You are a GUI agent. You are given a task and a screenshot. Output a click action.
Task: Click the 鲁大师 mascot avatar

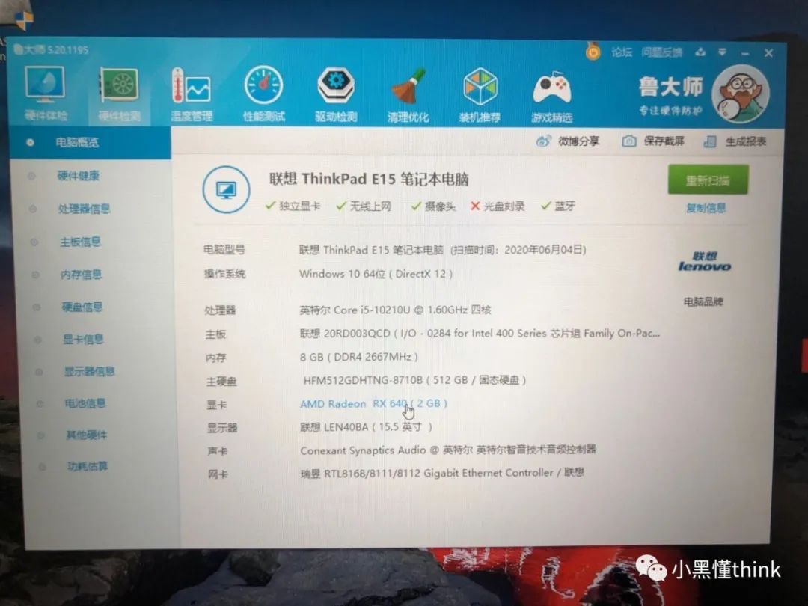tap(741, 94)
